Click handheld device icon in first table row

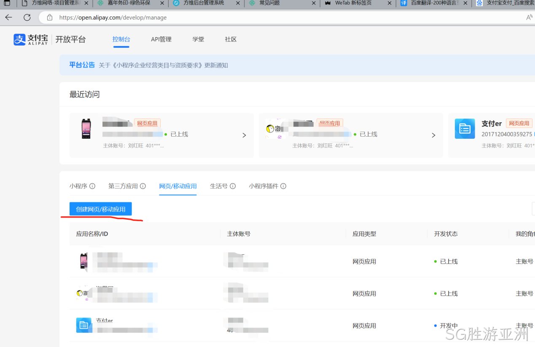click(83, 261)
